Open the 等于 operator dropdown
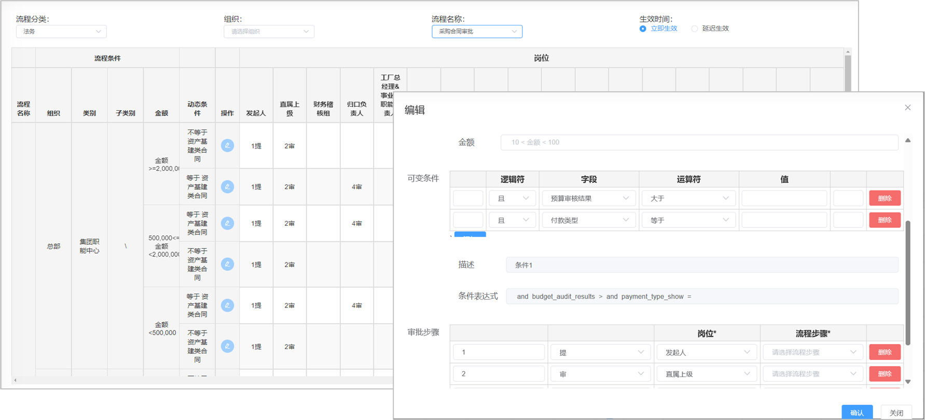 click(x=688, y=220)
